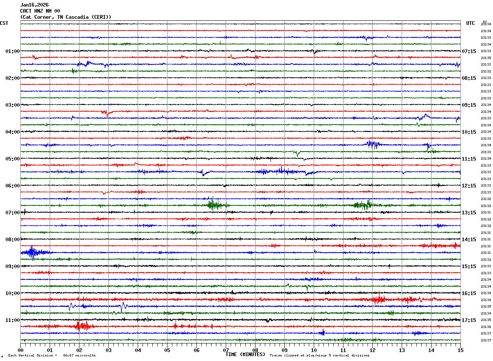Click the 05:00 CST row label
493x361 pixels.
(x=13, y=159)
